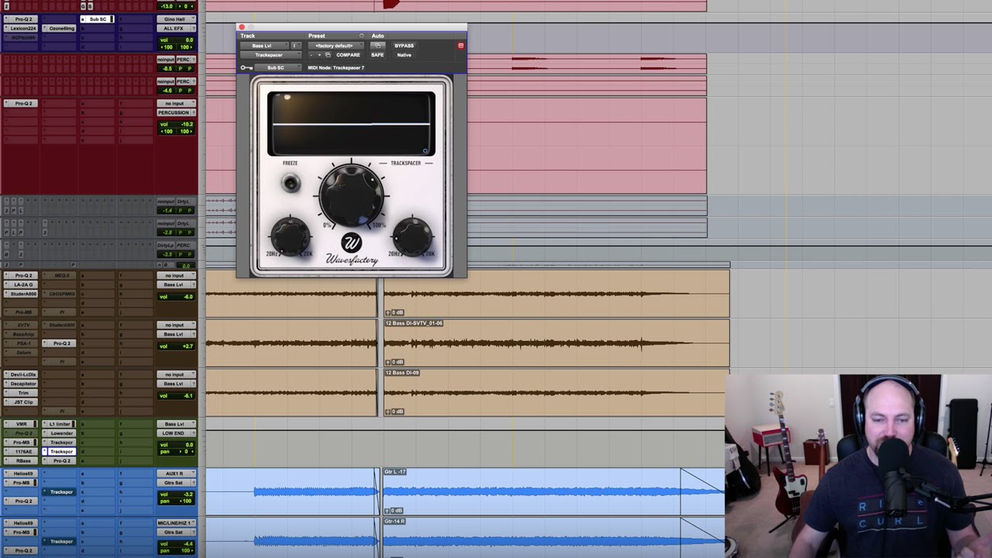The height and width of the screenshot is (558, 992).
Task: Click the low-cut 20Hz filter knob at lower left
Action: [x=289, y=236]
